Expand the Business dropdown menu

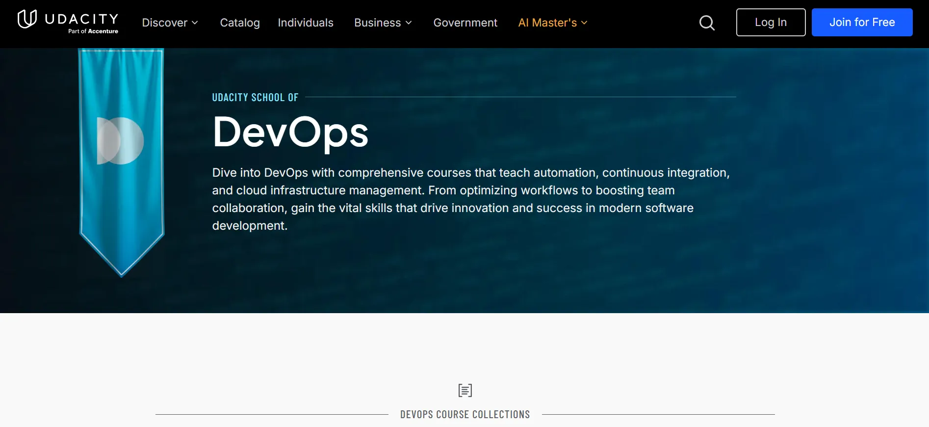pos(383,23)
